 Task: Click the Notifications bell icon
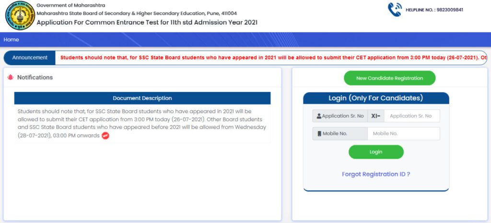click(11, 78)
